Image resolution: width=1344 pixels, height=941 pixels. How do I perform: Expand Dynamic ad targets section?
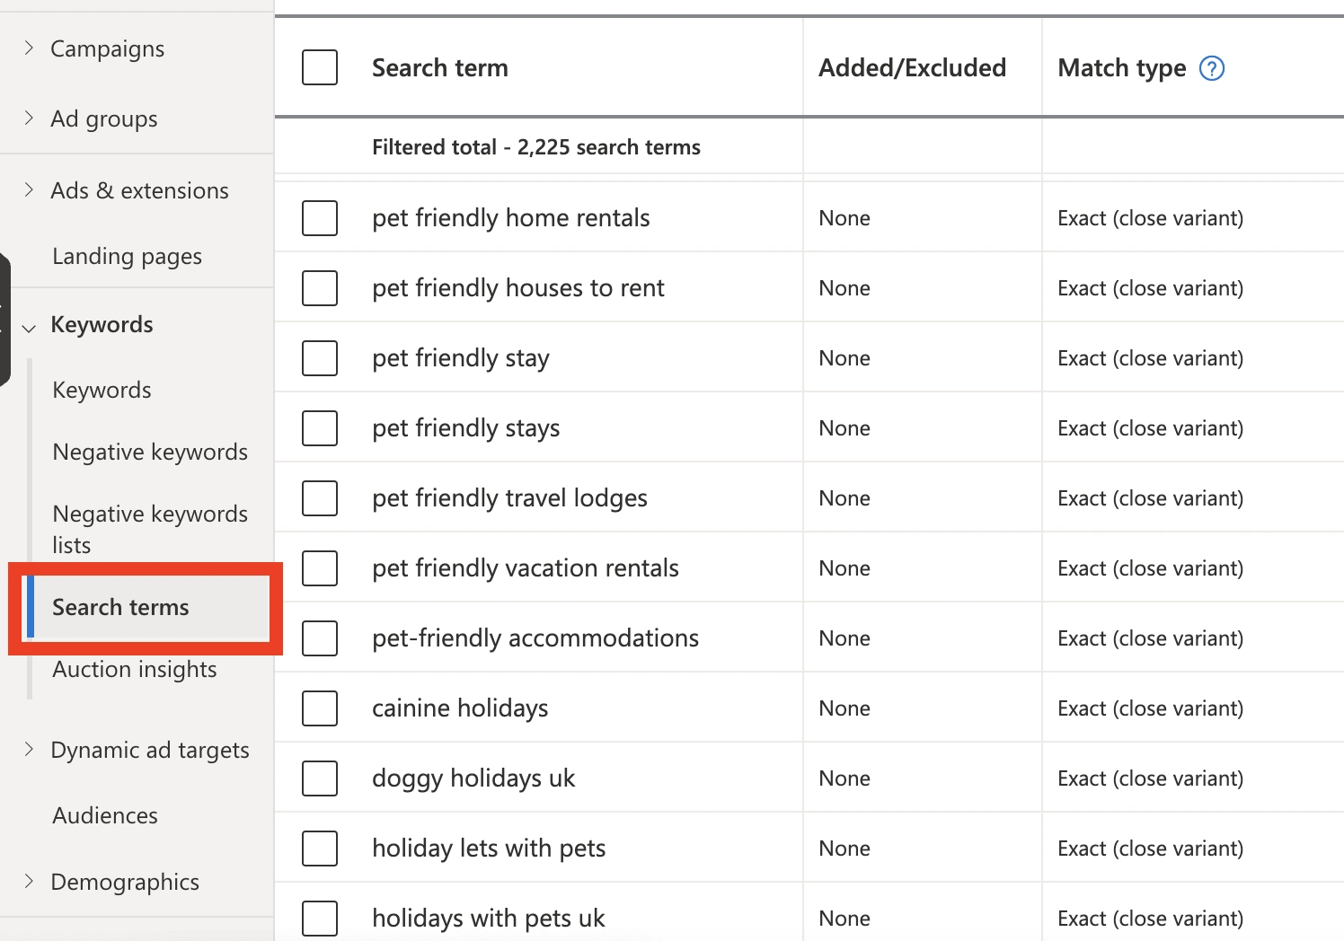tap(29, 750)
